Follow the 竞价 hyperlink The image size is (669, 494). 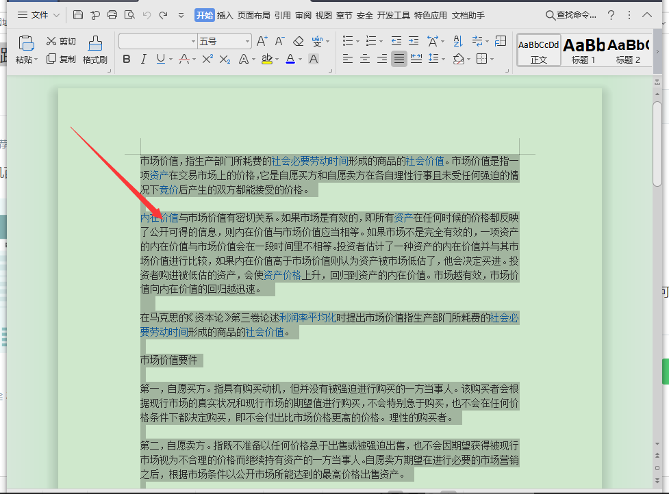click(168, 190)
